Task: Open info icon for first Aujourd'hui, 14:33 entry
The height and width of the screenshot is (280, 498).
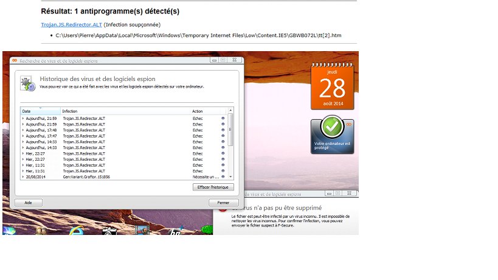Action: [223, 142]
